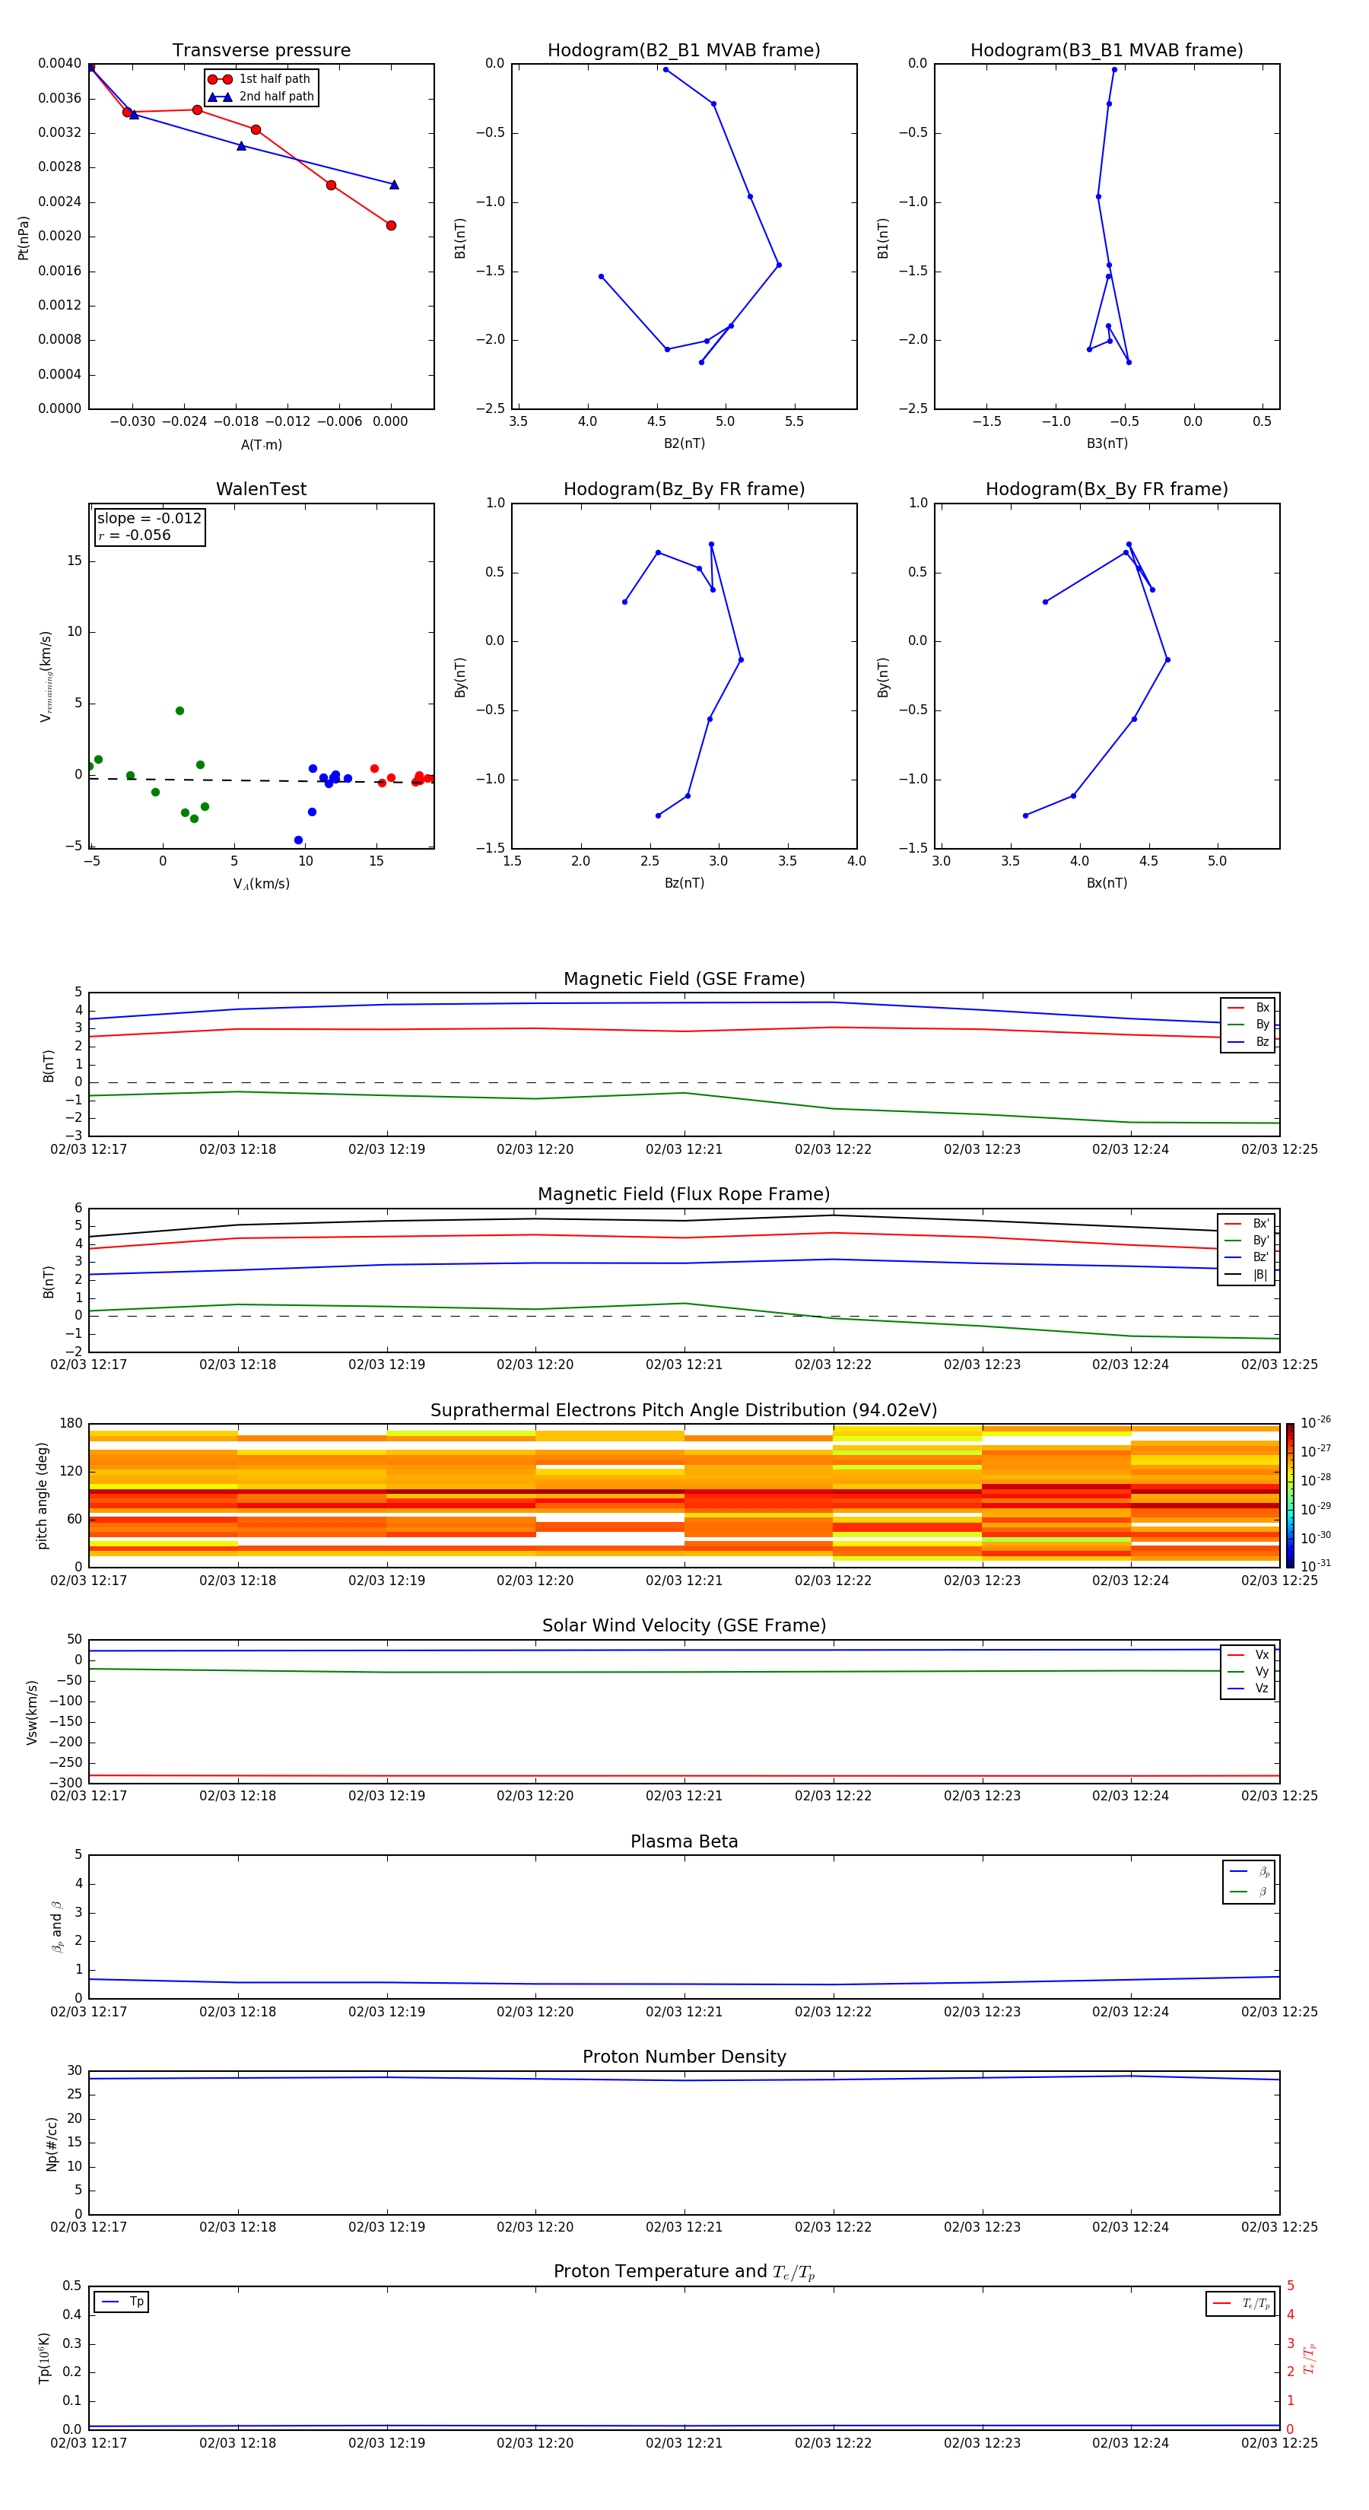The image size is (1369, 2510).
Task: Click the '1st half path' legend entry
Action: tap(259, 79)
